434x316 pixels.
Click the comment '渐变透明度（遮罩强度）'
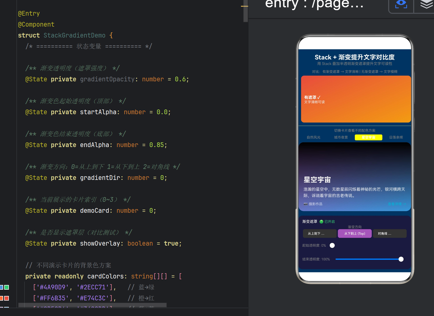(73, 68)
